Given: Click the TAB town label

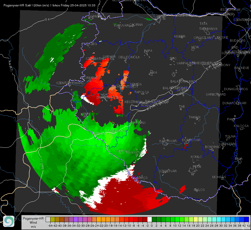Looking at the screenshot, I should [182, 107].
